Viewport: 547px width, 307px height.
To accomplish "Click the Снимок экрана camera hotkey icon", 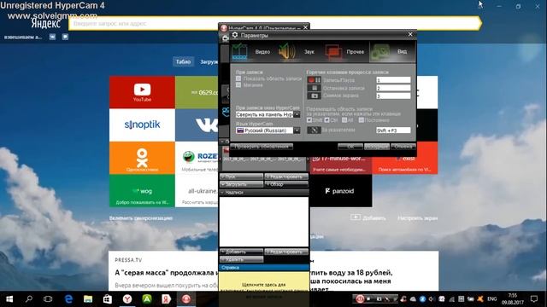I will 314,96.
